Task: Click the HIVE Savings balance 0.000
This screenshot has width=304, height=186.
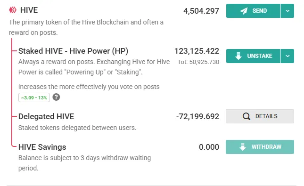Action: tap(209, 147)
